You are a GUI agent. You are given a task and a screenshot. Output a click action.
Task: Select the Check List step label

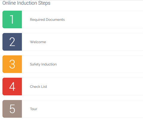(x=38, y=87)
